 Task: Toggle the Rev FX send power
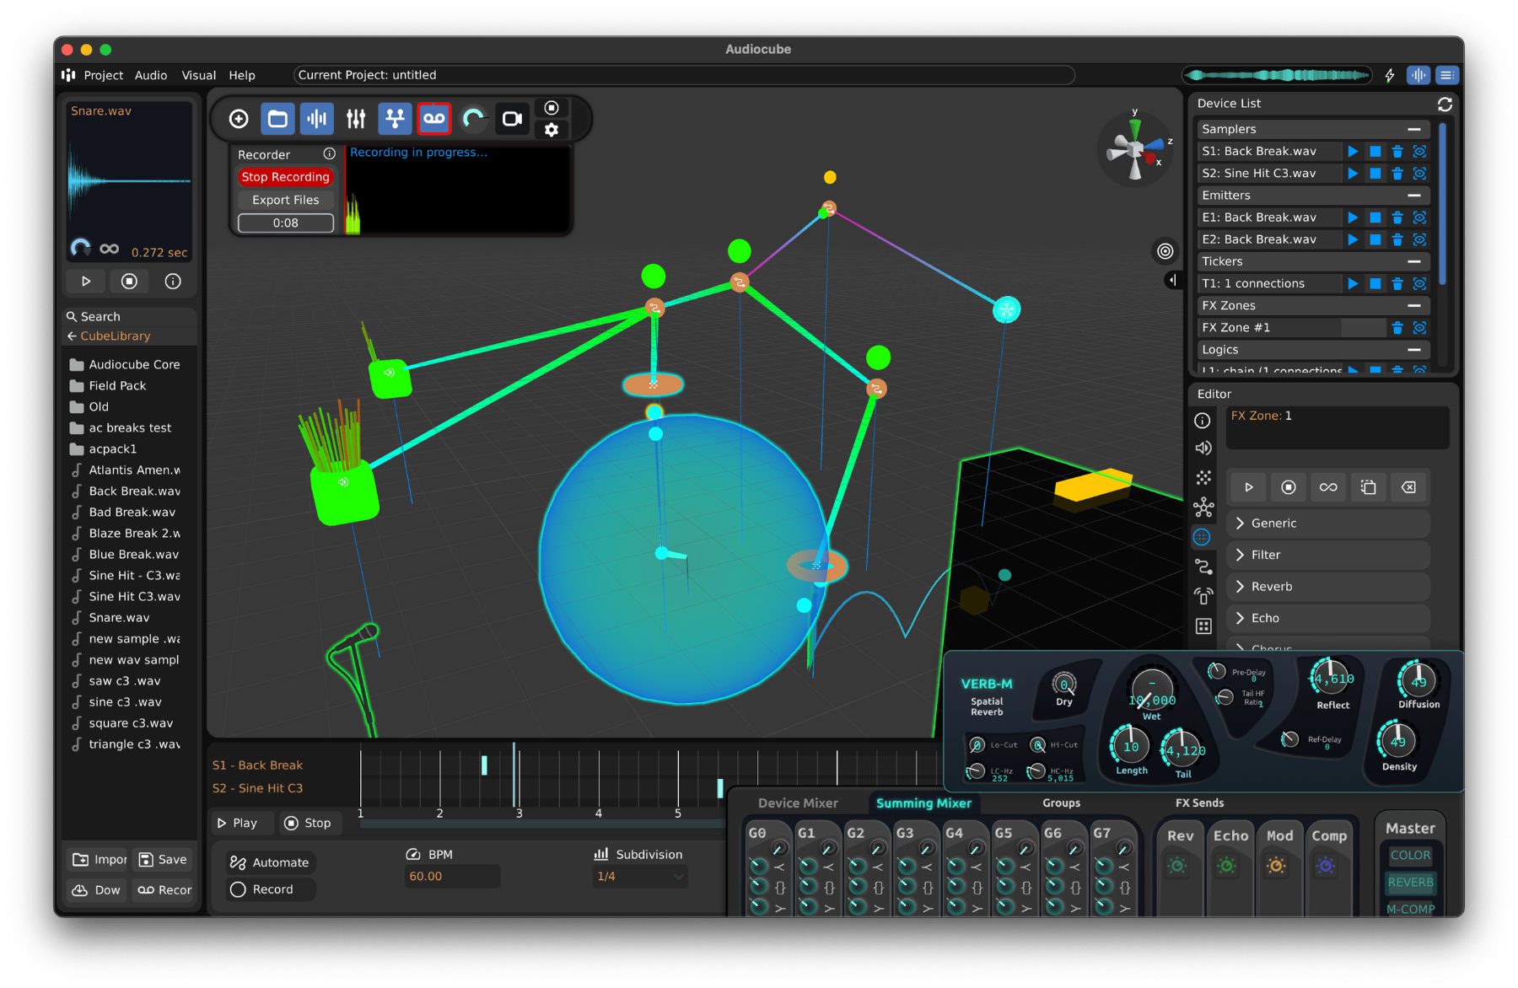click(1177, 866)
